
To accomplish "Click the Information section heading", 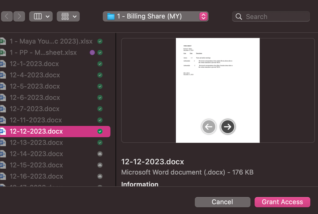I will click(x=140, y=184).
